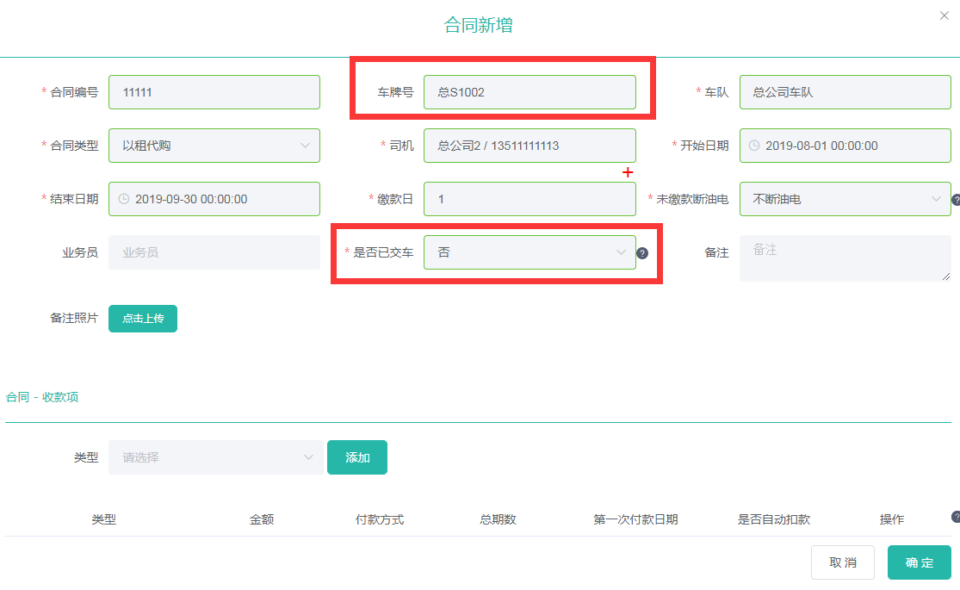Open the 是否已交车 dropdown

[x=529, y=252]
